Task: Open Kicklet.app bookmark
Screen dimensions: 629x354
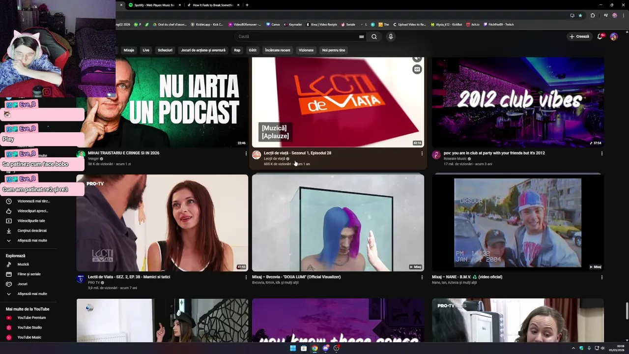Action: coord(207,24)
